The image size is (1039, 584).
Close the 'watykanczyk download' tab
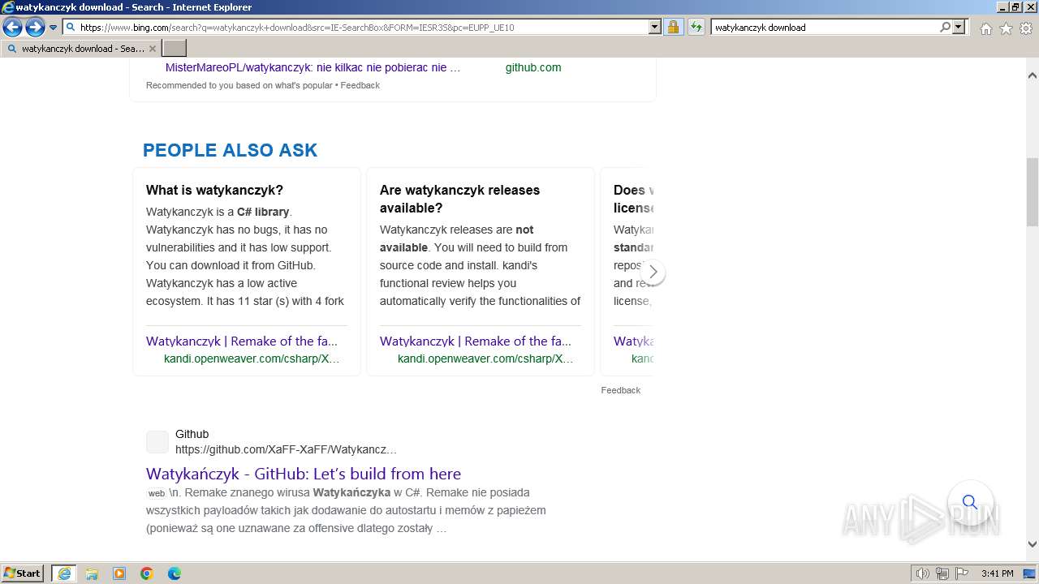pyautogui.click(x=153, y=49)
